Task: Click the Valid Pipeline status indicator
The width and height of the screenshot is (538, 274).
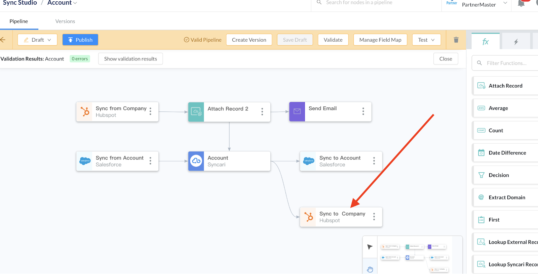Action: point(203,40)
